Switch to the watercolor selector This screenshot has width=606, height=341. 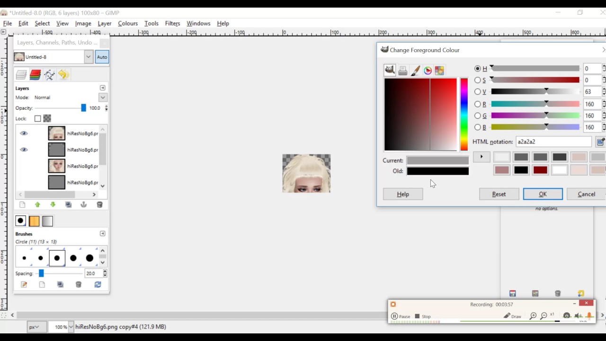(x=415, y=70)
